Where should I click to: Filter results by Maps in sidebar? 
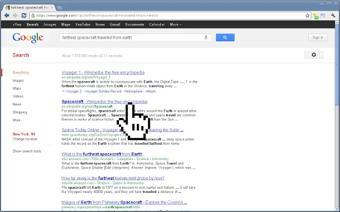(16, 89)
